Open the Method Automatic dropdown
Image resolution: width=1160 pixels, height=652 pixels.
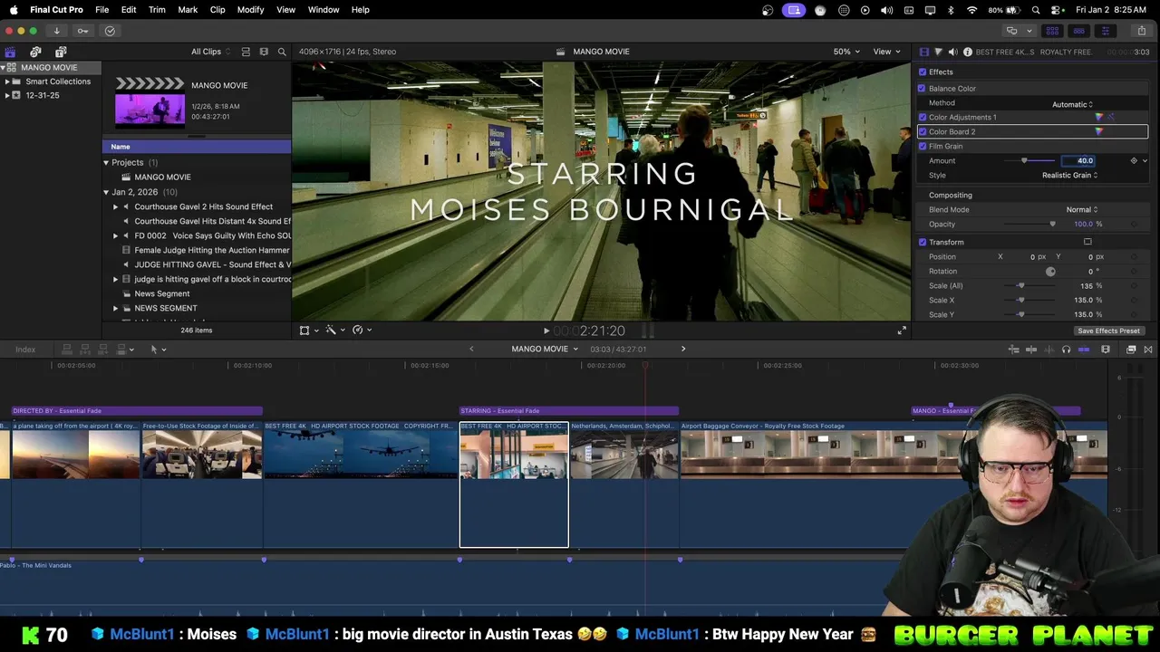point(1073,104)
